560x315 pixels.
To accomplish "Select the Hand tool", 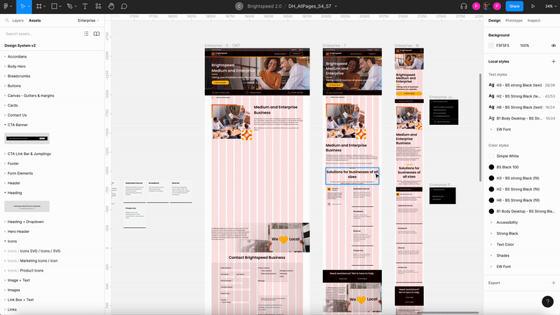I will 111,6.
